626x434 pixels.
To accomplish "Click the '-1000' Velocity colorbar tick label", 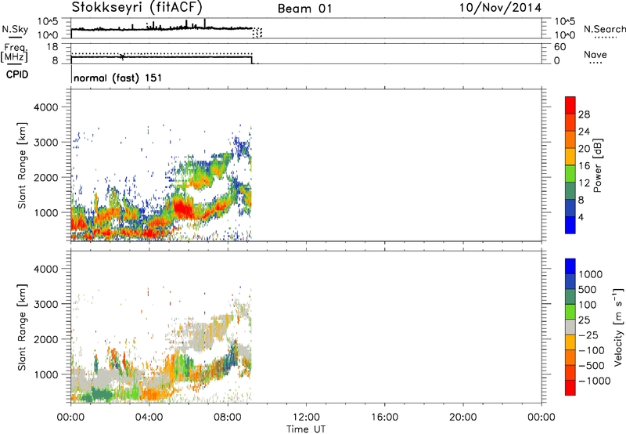I will click(594, 381).
